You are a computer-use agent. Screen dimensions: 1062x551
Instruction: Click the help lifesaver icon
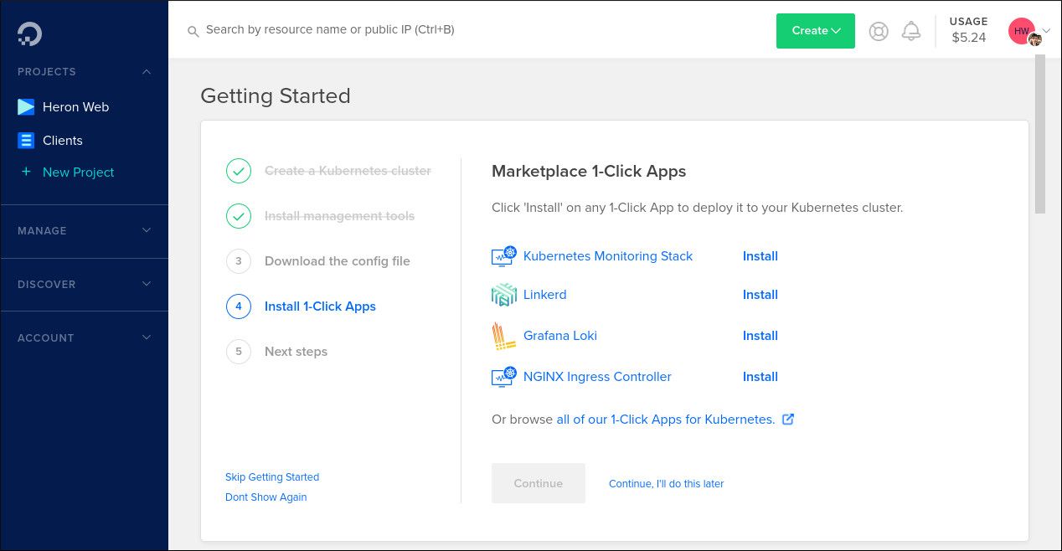click(x=878, y=31)
